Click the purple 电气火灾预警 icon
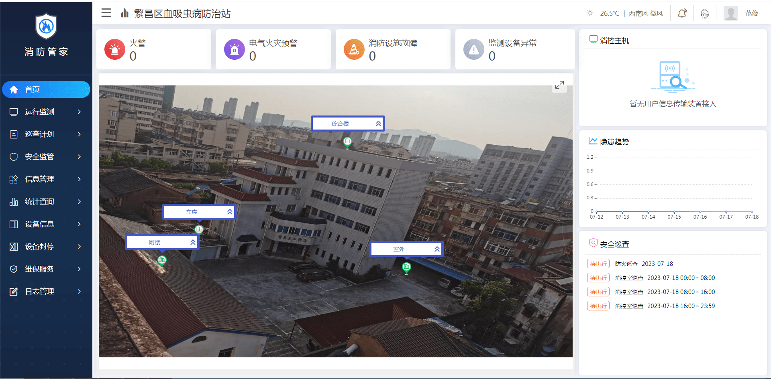The width and height of the screenshot is (771, 379). (x=235, y=49)
